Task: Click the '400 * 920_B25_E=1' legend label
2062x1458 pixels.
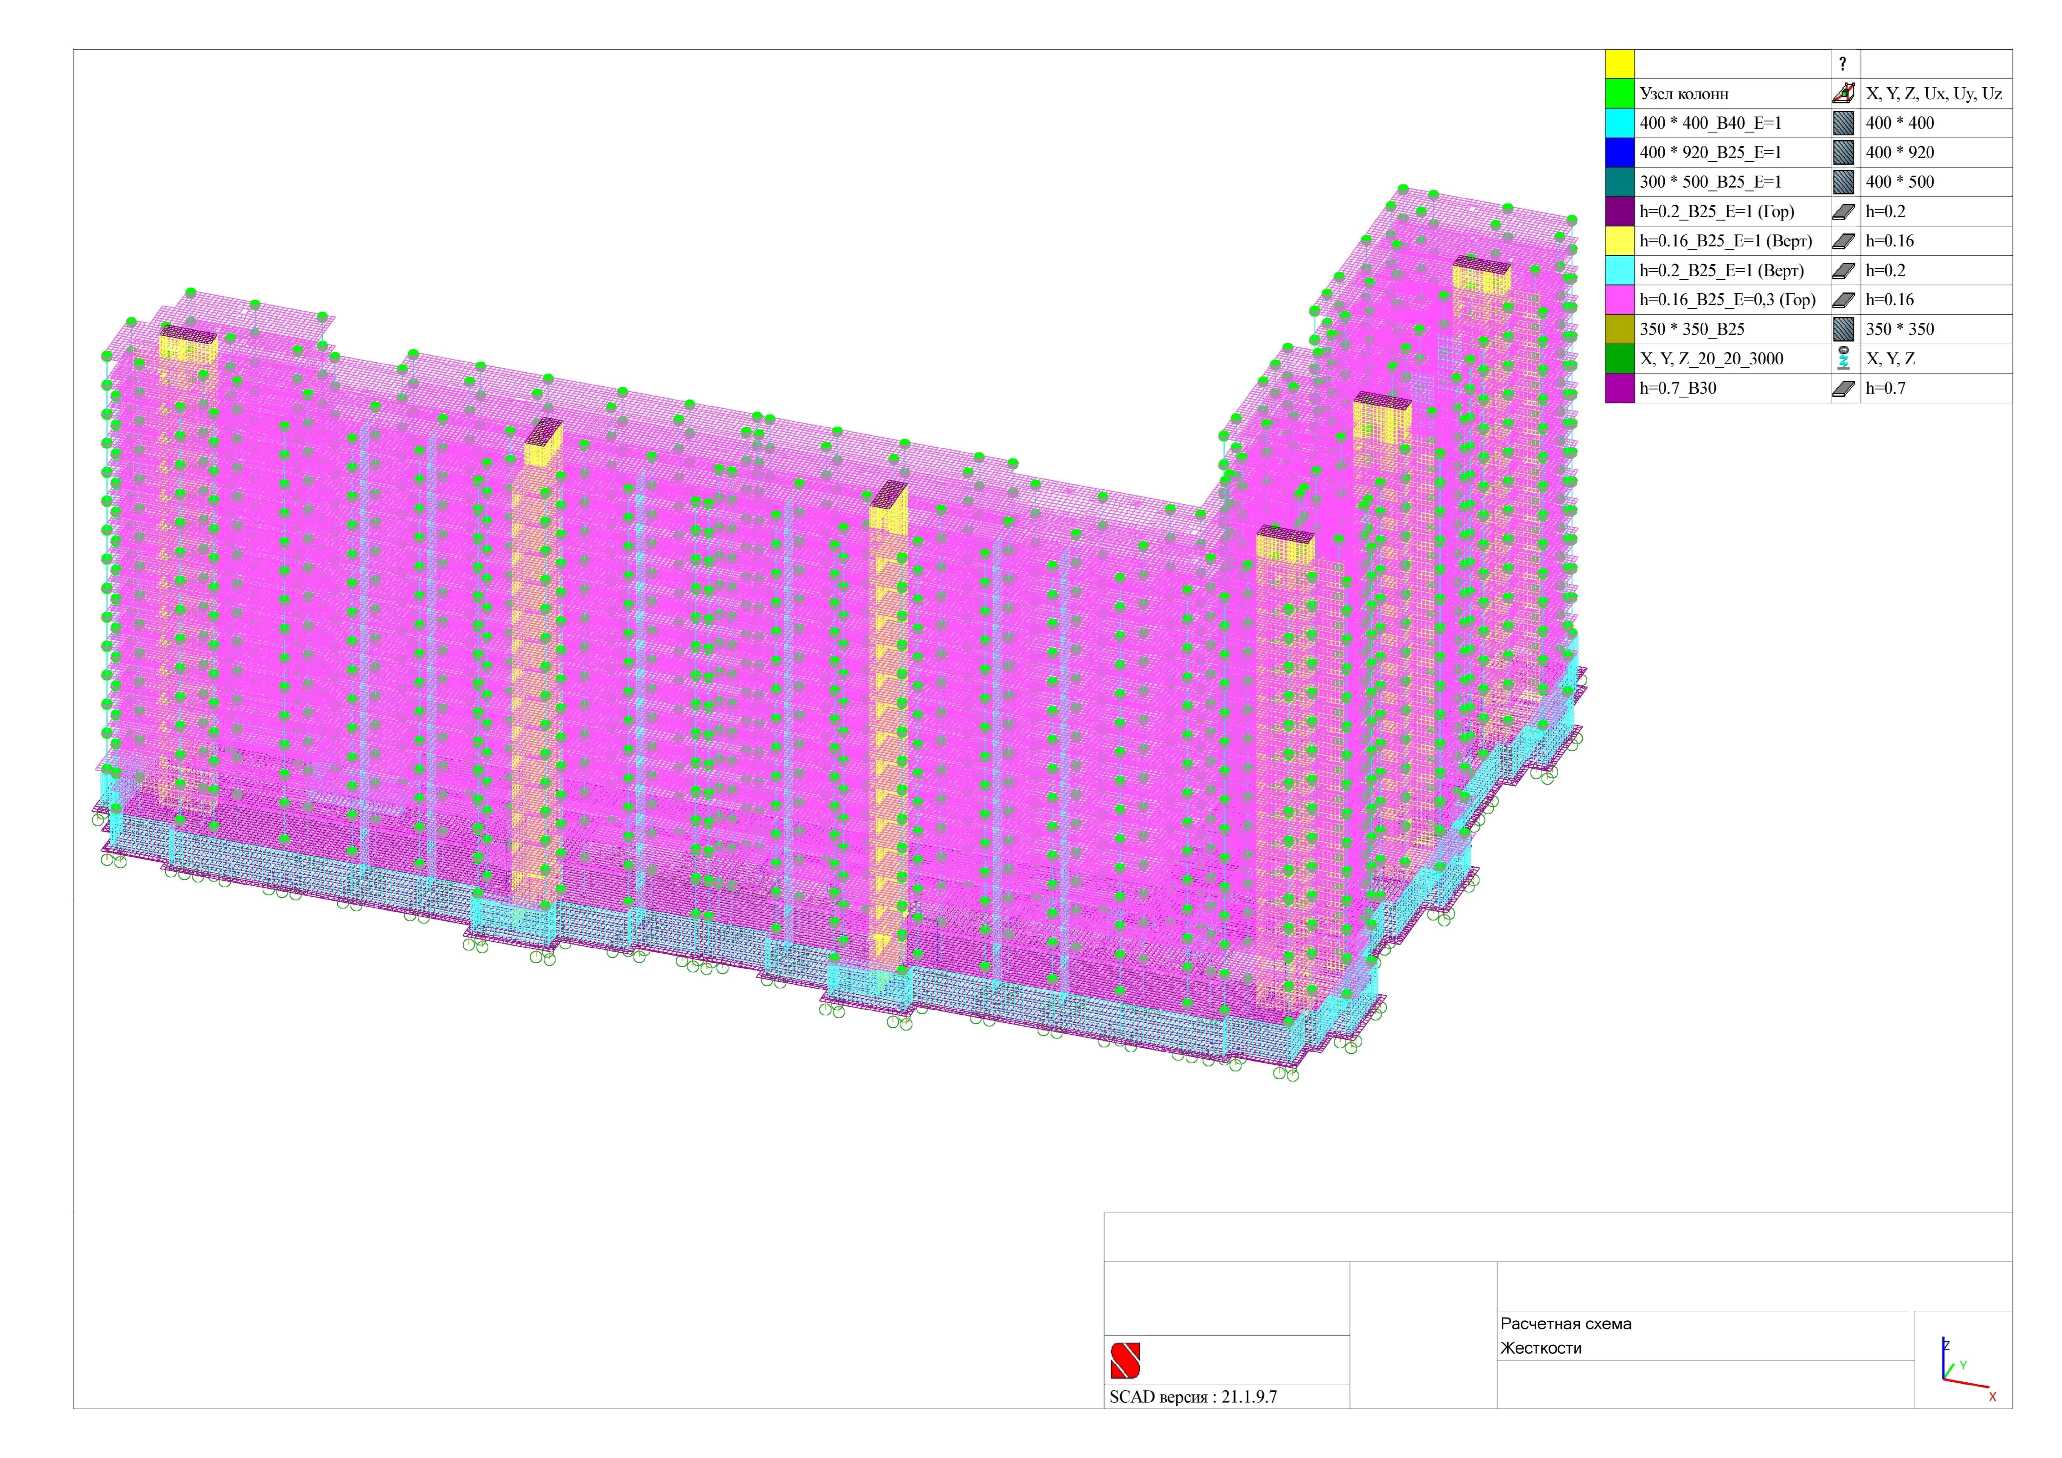Action: (x=1711, y=153)
